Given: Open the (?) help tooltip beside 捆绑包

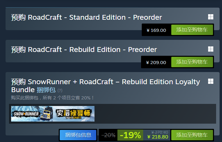Looking at the screenshot, I should [x=60, y=90].
